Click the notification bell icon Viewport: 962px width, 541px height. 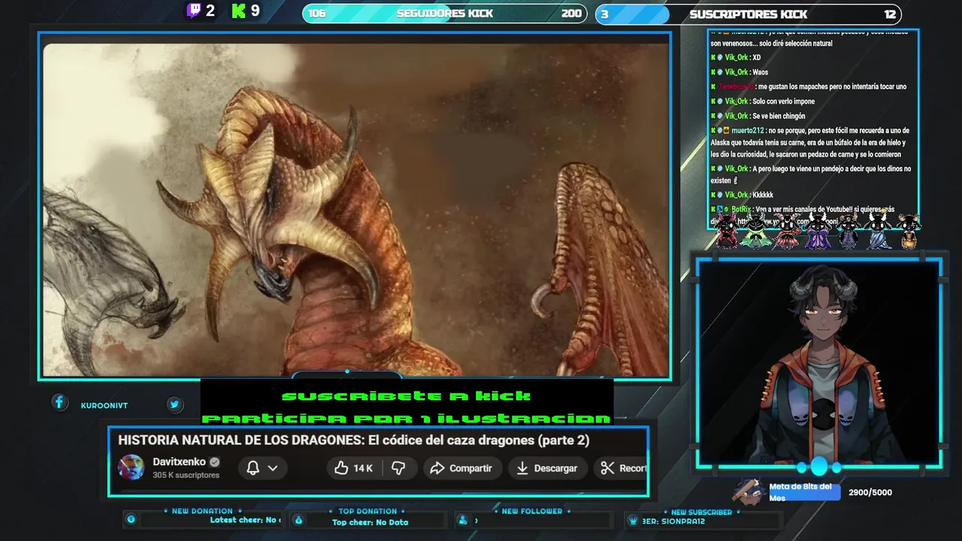(x=253, y=468)
